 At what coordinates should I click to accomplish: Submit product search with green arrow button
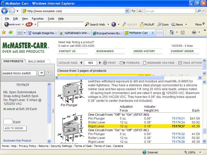[x=41, y=73]
